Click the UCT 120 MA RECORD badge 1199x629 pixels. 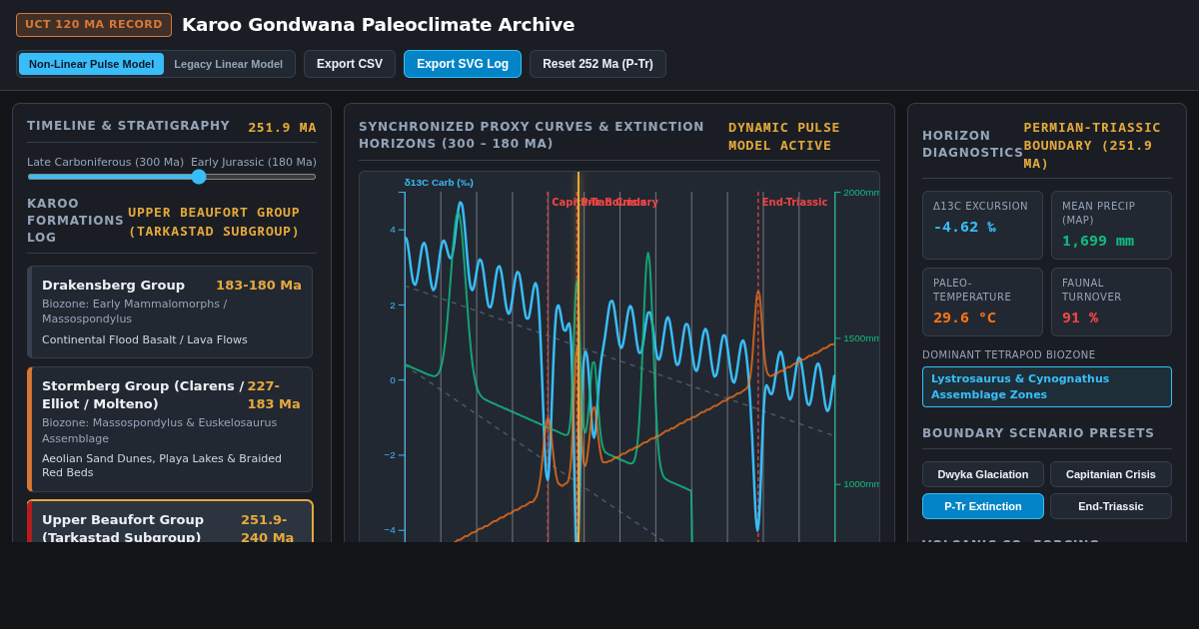(x=94, y=25)
